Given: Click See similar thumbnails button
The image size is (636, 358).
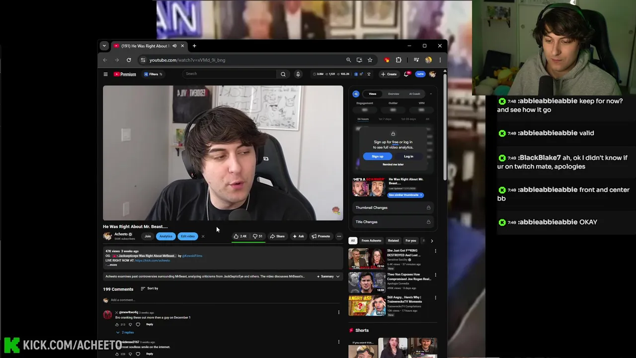Looking at the screenshot, I should pos(405,195).
